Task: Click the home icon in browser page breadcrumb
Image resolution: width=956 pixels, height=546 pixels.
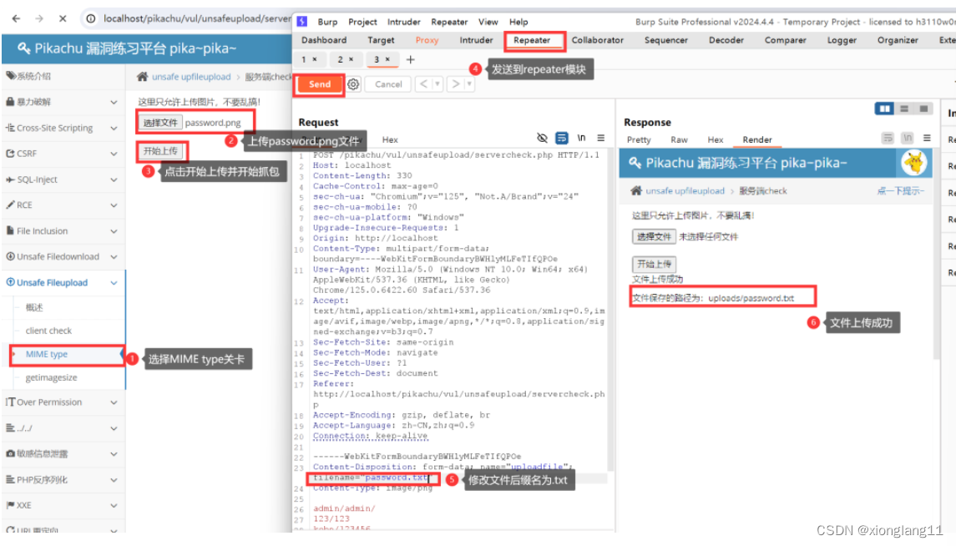Action: coord(142,76)
